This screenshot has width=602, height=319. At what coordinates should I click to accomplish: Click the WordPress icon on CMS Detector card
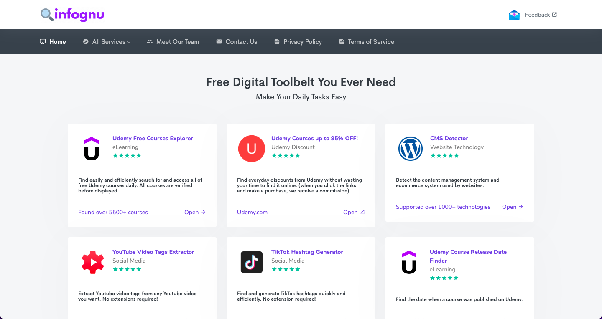click(410, 148)
